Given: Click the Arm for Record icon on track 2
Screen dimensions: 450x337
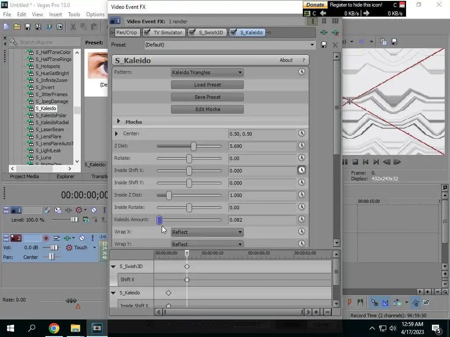Looking at the screenshot, I should coord(46,238).
